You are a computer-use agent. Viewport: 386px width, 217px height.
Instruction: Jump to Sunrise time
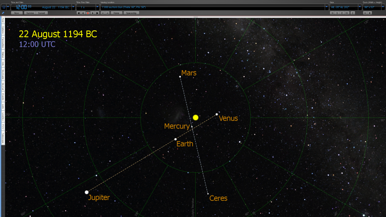coord(30,13)
